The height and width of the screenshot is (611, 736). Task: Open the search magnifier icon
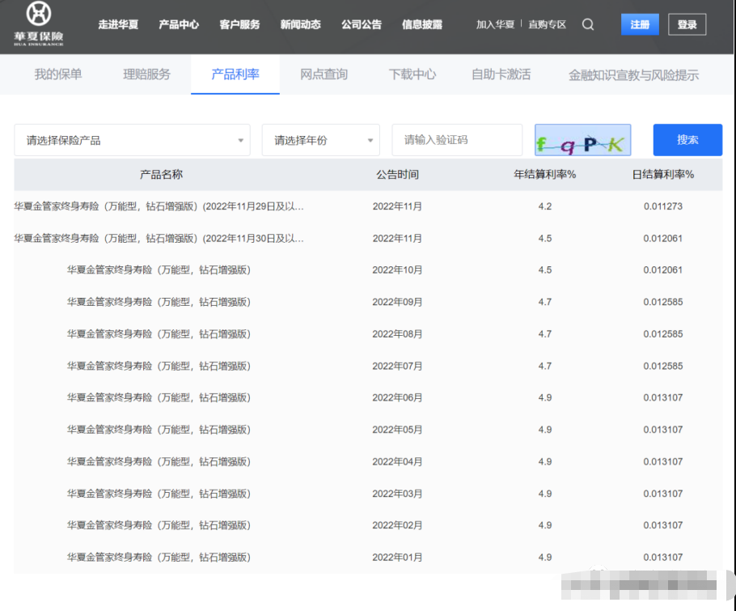pyautogui.click(x=588, y=24)
